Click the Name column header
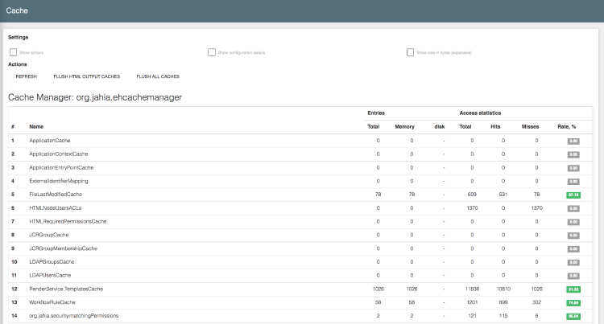Viewport: 604px width, 324px height. tap(36, 127)
